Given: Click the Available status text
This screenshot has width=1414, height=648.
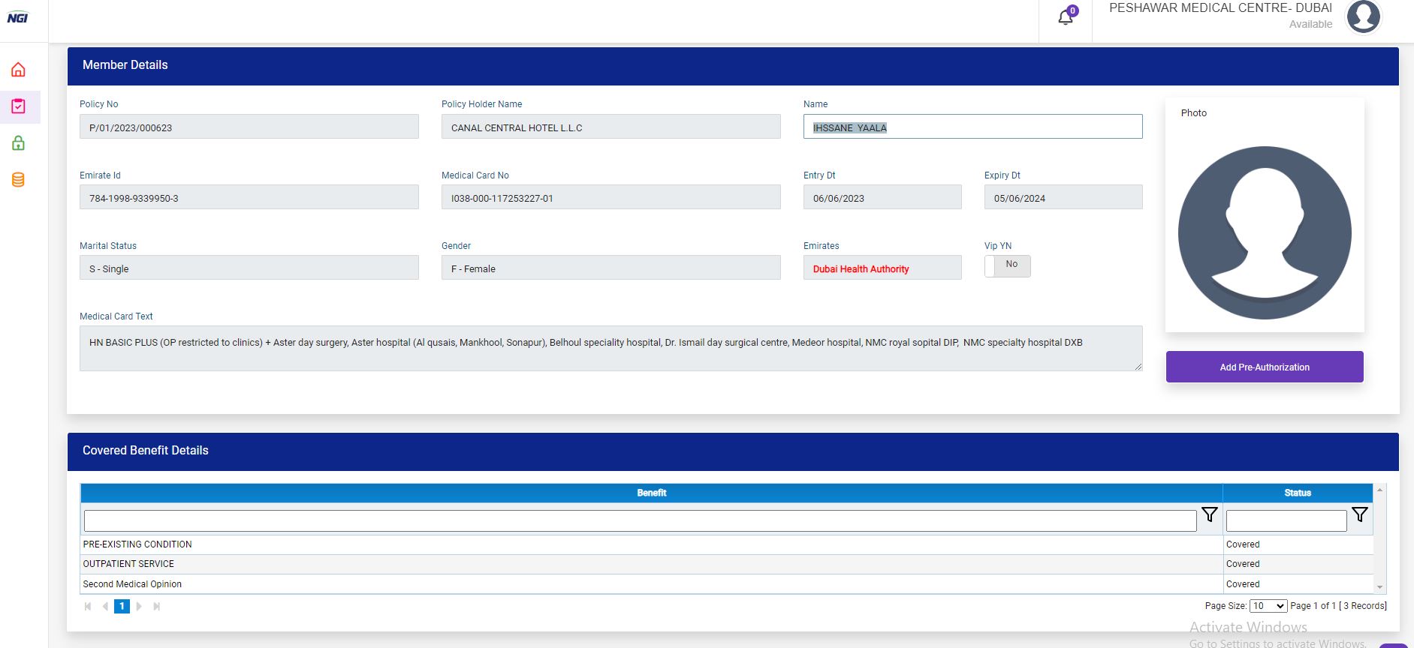Looking at the screenshot, I should click(1310, 24).
